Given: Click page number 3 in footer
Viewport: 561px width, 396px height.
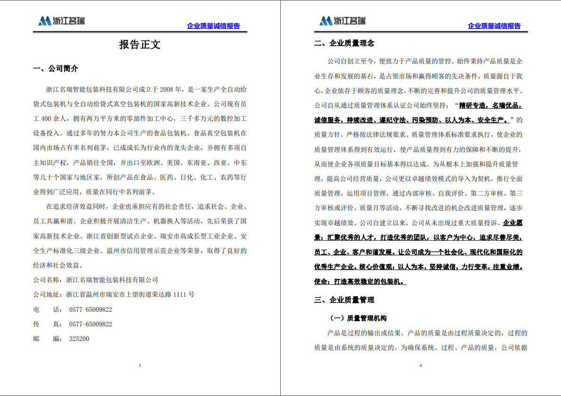Looking at the screenshot, I should point(140,365).
